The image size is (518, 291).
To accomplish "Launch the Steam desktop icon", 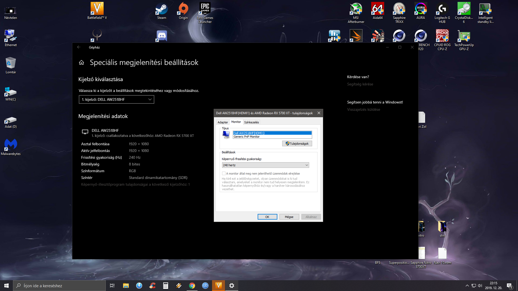I will coord(162,11).
